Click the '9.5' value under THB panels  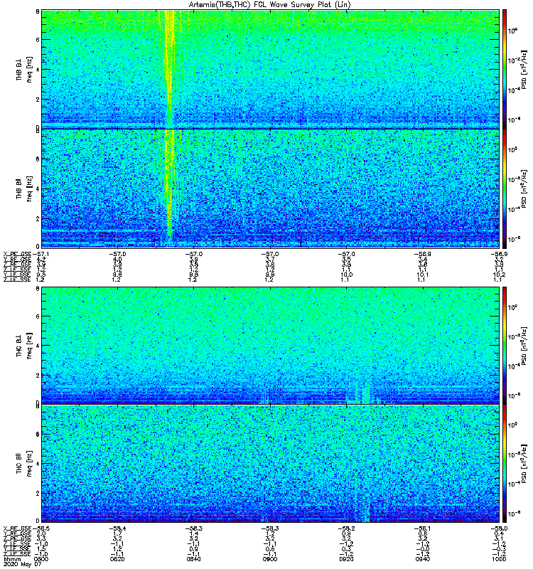[41, 275]
